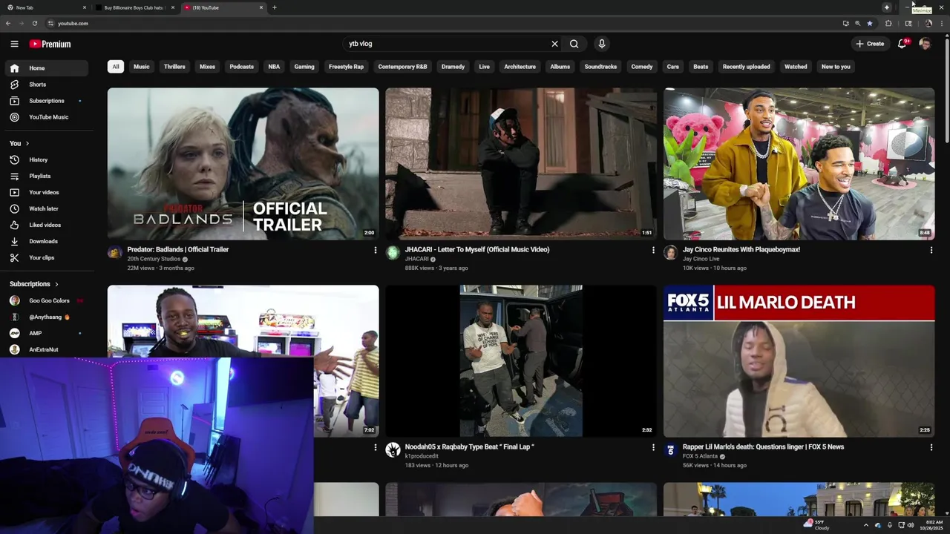Open Shorts from the sidebar
The image size is (950, 534).
(47, 85)
